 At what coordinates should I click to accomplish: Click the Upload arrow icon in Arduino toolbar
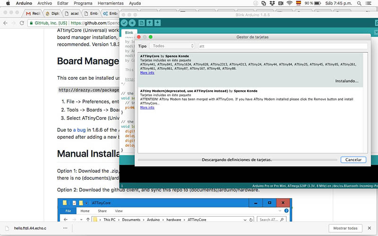click(x=132, y=23)
